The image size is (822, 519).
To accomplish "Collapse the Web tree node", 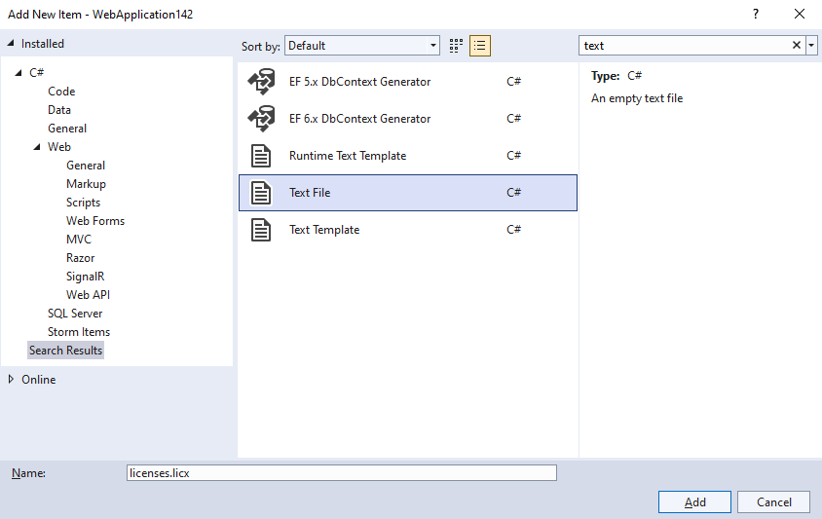I will [x=37, y=147].
